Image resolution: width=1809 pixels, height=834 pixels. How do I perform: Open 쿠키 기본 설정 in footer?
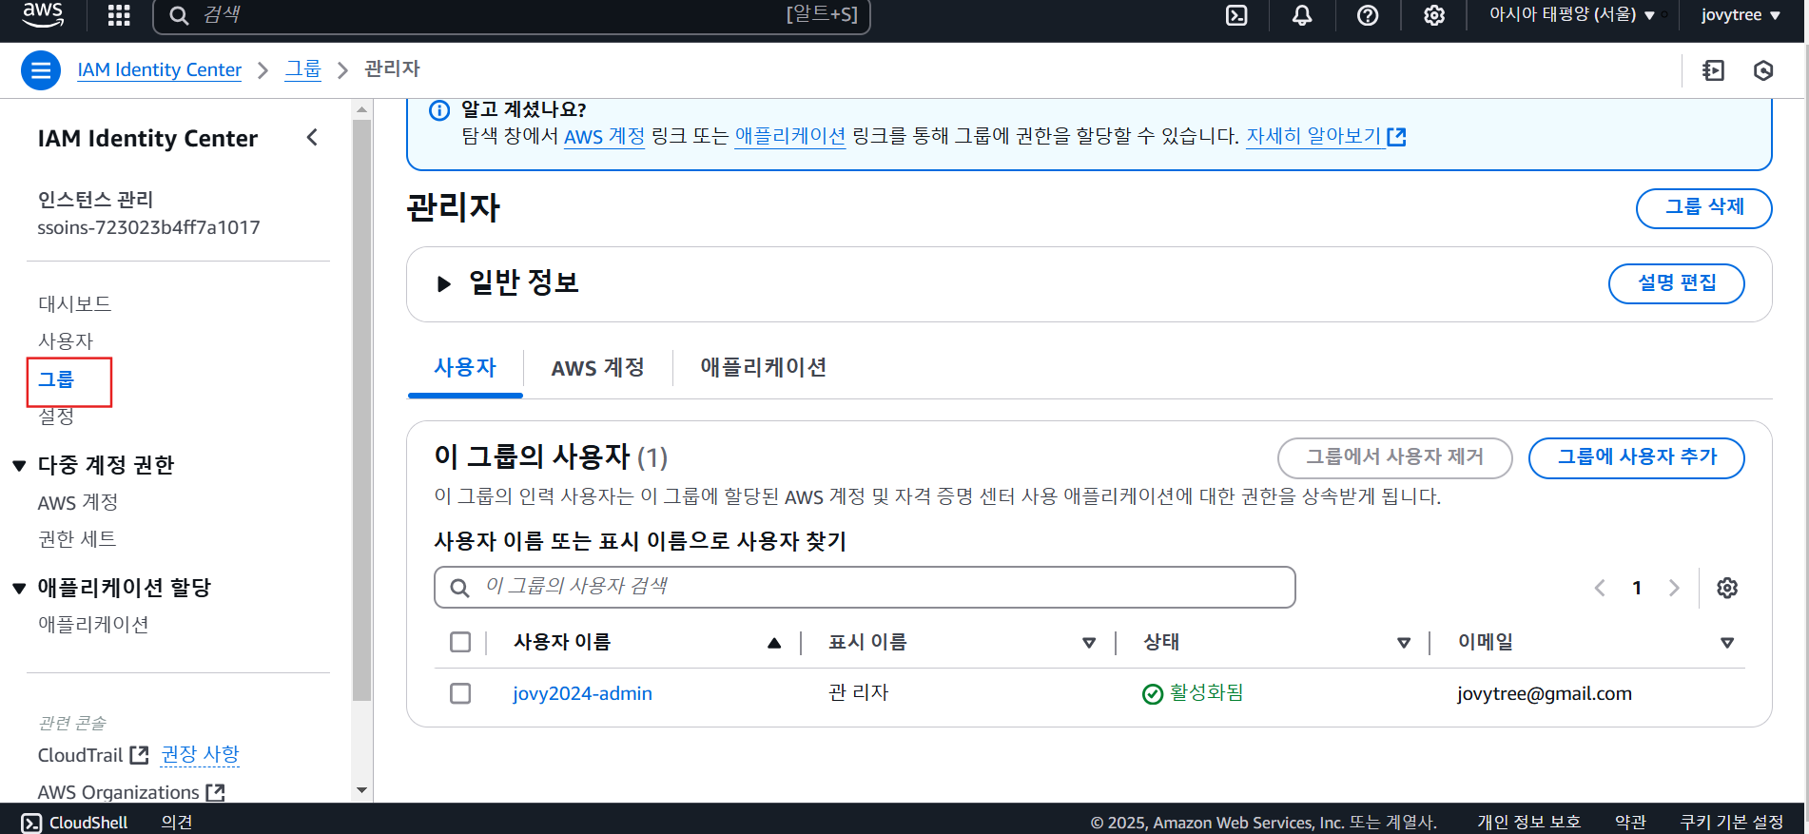[x=1732, y=823]
